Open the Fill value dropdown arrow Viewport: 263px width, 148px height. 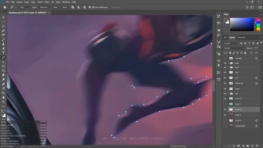click(x=260, y=53)
